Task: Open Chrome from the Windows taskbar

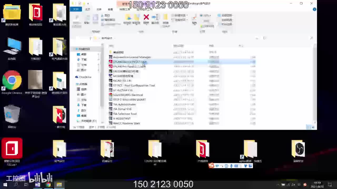Action: coord(48,185)
